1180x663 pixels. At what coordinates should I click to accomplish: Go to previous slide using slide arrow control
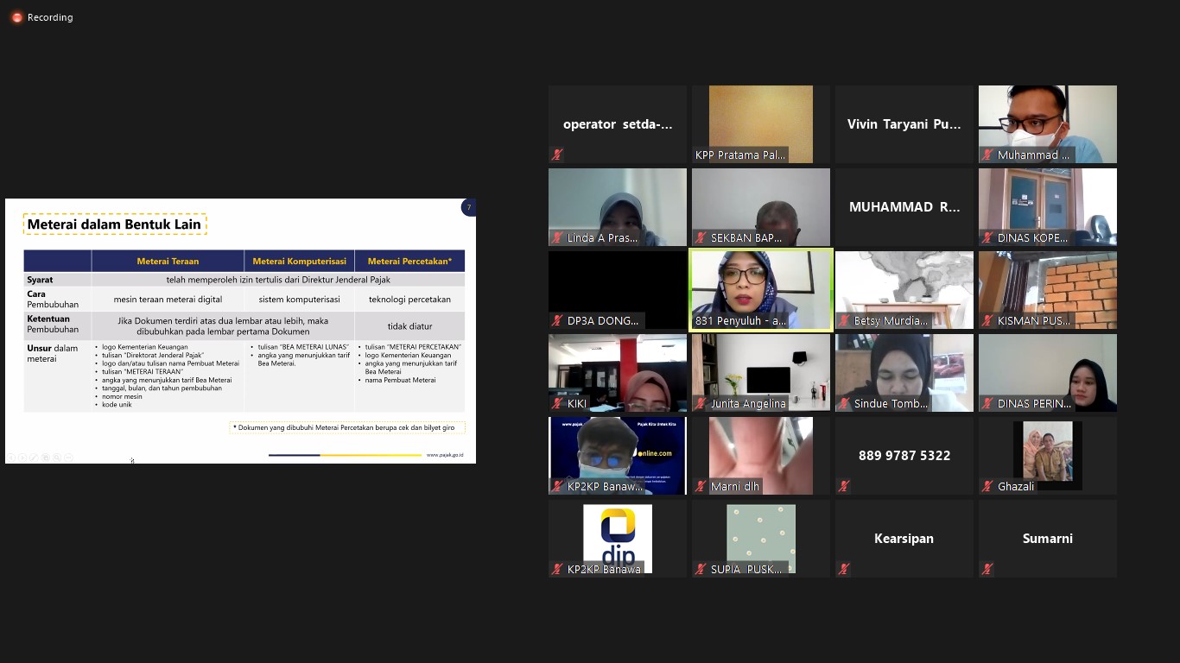11,457
